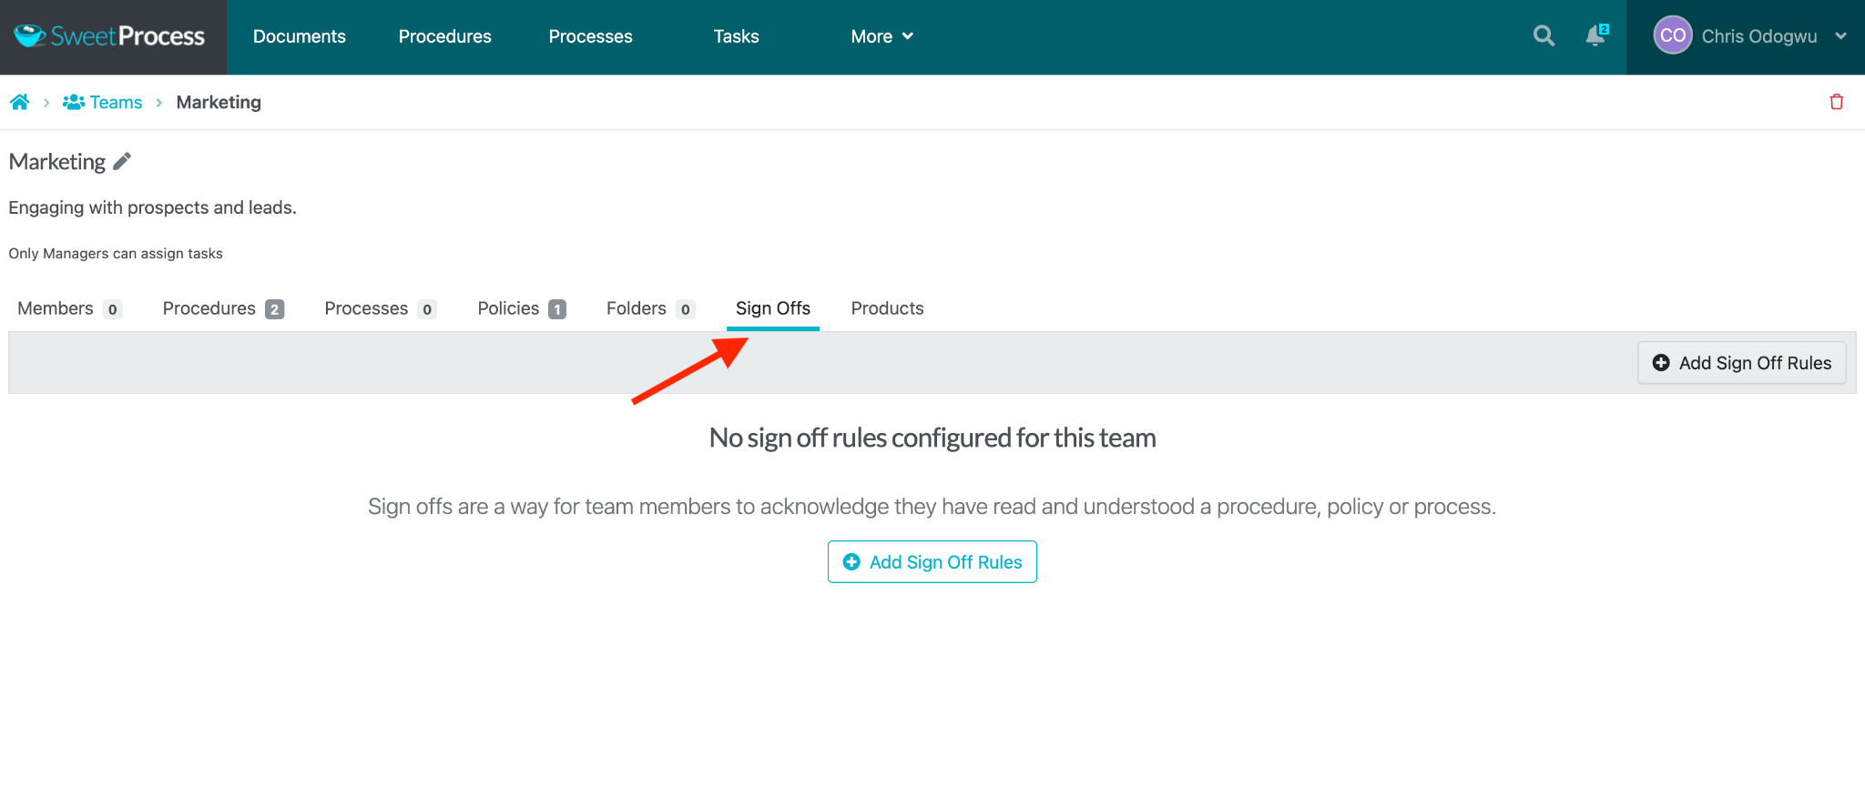
Task: Open Tasks in the top navigation
Action: pyautogui.click(x=736, y=36)
